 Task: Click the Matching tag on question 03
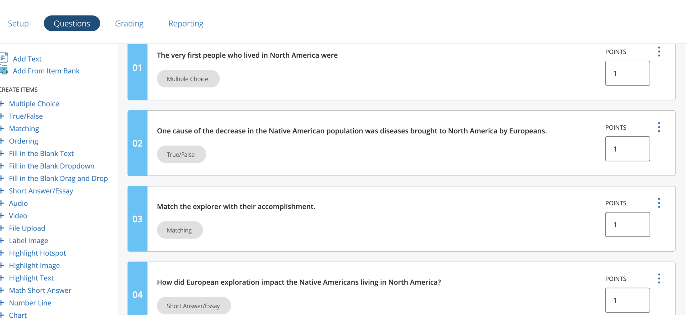pyautogui.click(x=179, y=230)
